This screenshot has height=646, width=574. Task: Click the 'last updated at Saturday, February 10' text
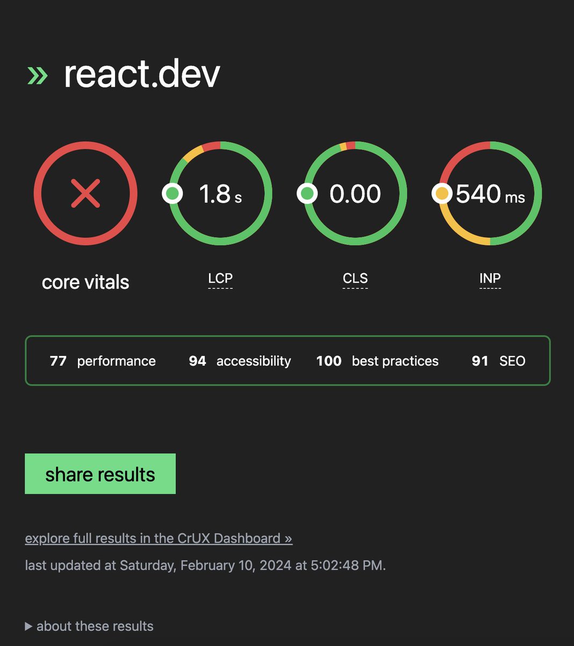tap(205, 565)
